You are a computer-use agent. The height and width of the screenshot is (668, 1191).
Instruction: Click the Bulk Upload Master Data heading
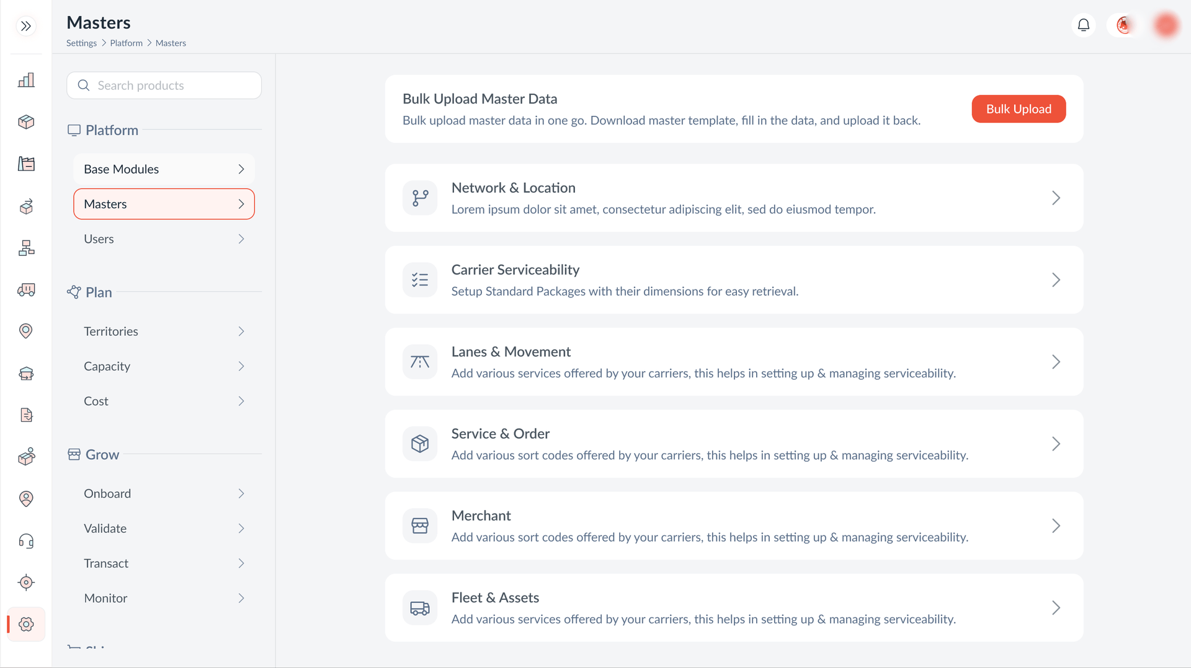[480, 99]
